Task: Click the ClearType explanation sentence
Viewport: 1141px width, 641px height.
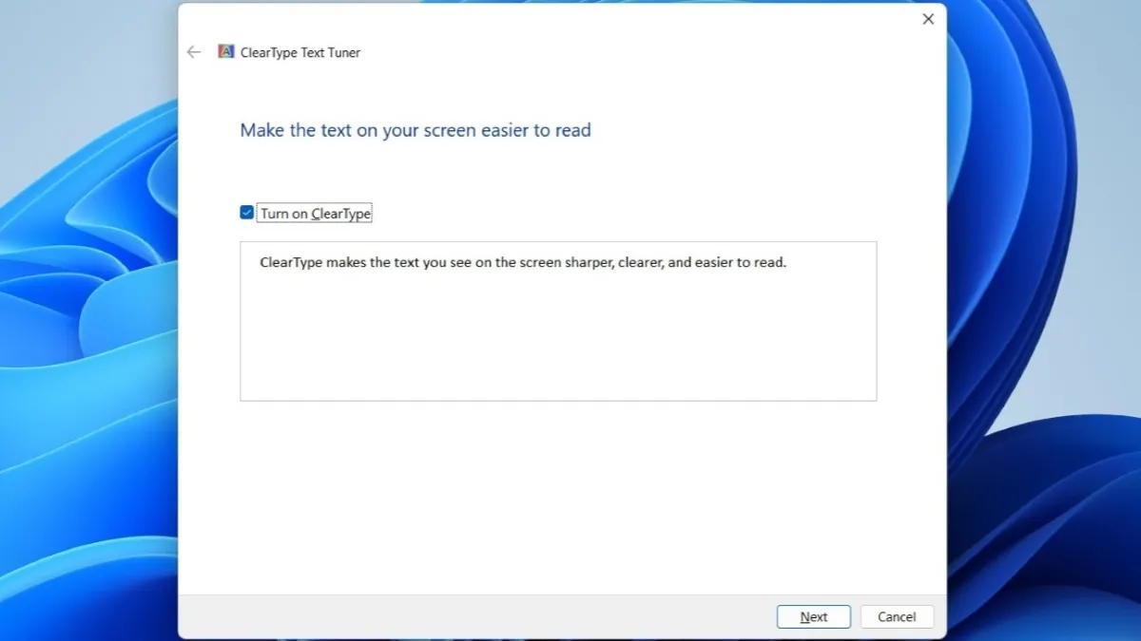Action: (x=522, y=262)
